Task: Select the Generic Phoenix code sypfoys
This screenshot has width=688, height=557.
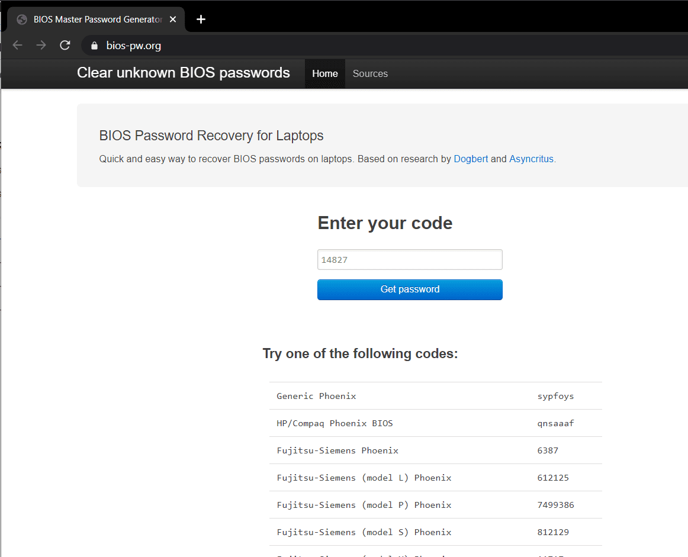Action: pos(555,396)
